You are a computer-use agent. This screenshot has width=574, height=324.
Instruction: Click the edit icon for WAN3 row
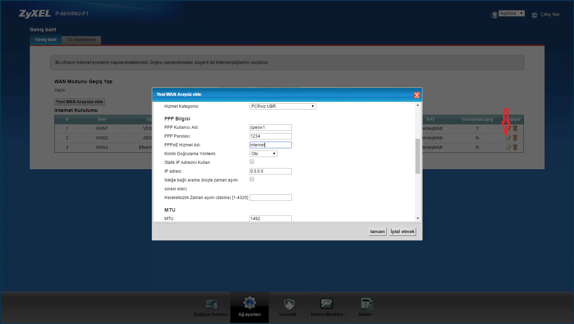click(x=508, y=147)
